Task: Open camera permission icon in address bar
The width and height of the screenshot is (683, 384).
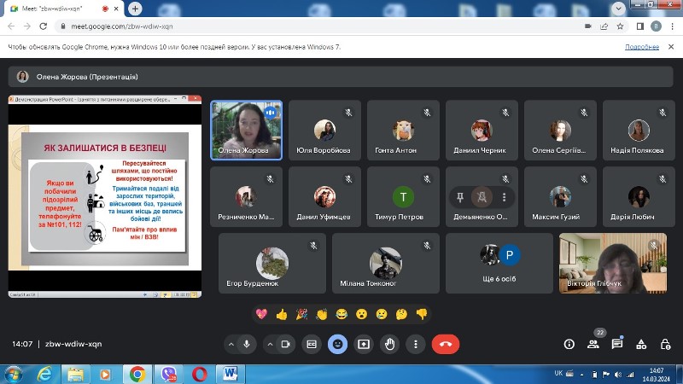Action: (x=588, y=26)
